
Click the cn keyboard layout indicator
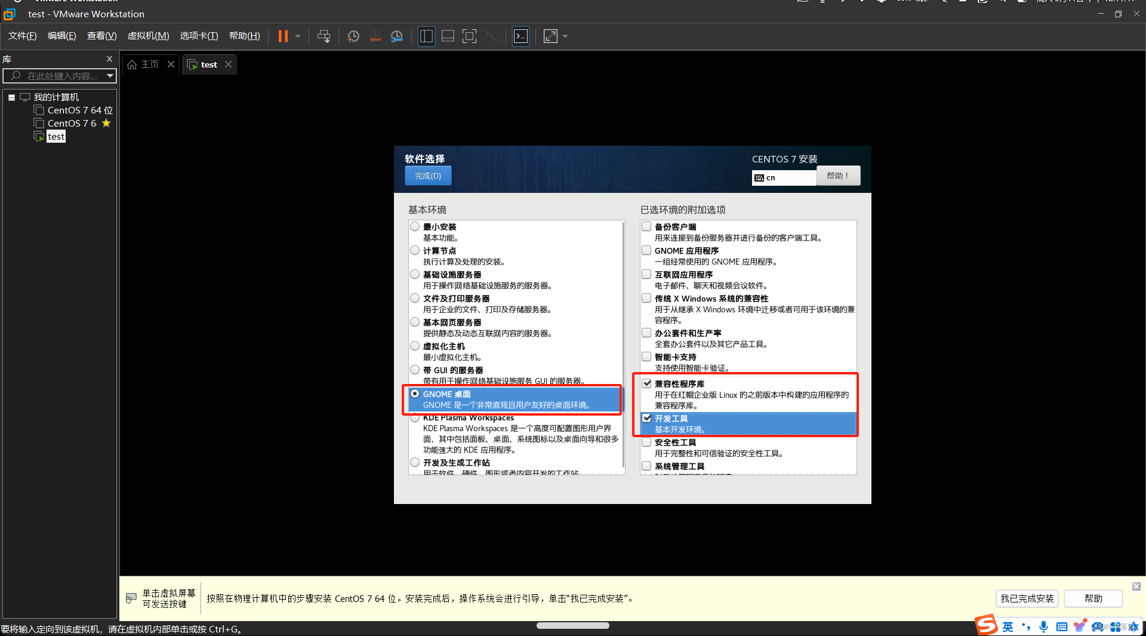pyautogui.click(x=784, y=177)
